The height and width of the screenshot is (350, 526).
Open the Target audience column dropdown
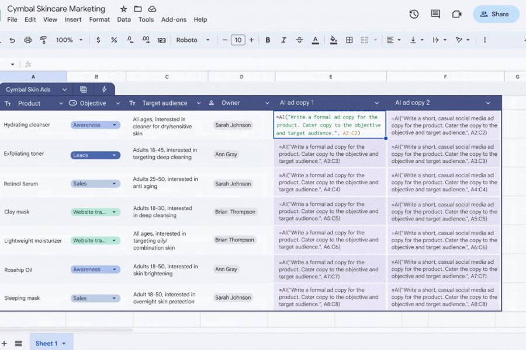click(x=199, y=103)
